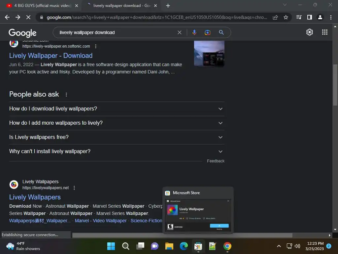Search by image with Google Lens
This screenshot has height=254, width=338.
click(x=207, y=32)
